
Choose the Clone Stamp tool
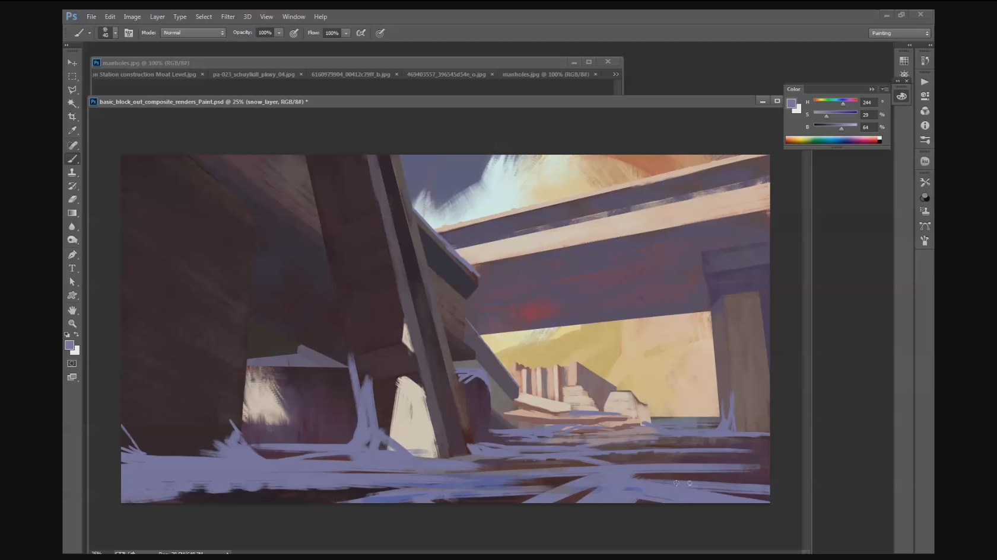click(x=72, y=172)
